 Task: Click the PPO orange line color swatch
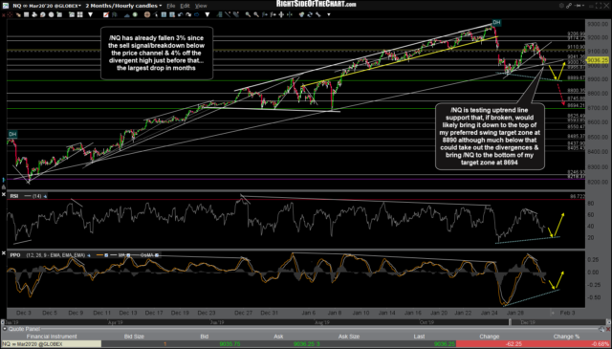click(x=99, y=255)
